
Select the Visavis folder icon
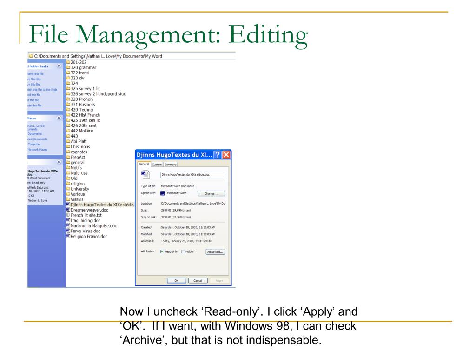68,199
